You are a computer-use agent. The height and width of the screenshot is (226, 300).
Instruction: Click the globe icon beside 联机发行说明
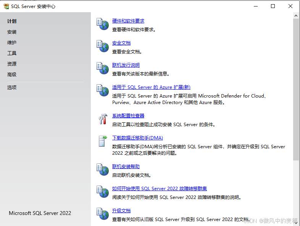(103, 68)
